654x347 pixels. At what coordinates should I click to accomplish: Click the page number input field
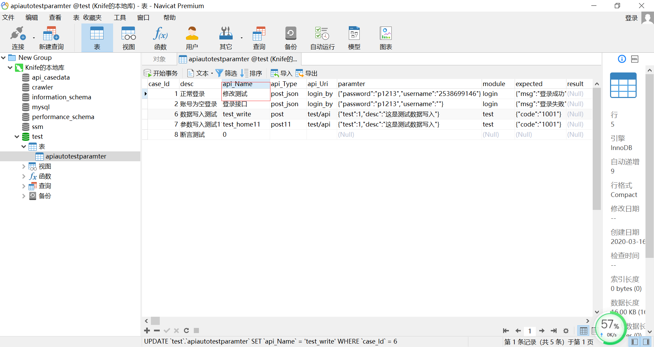pyautogui.click(x=530, y=331)
